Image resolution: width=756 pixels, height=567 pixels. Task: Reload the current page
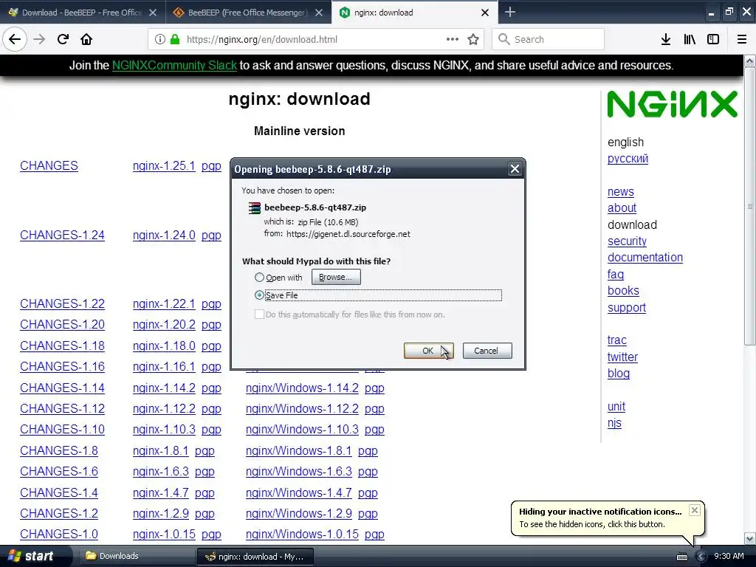point(63,39)
